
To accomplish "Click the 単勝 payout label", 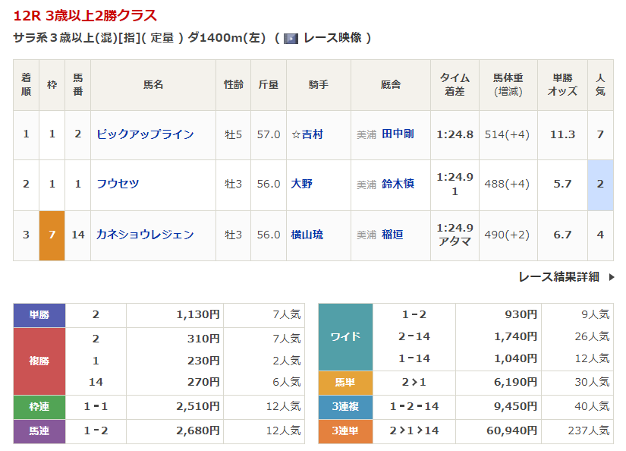I will click(x=39, y=315).
